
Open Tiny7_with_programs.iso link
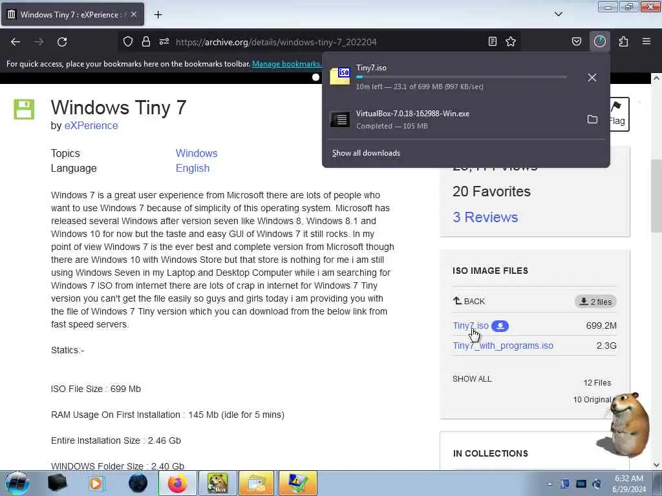(x=503, y=346)
